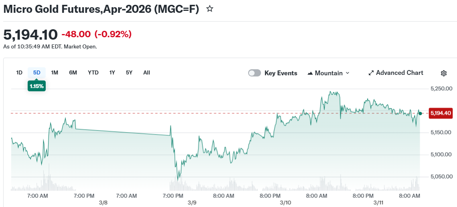The height and width of the screenshot is (207, 457).
Task: Click the red 5,194.40 price marker
Action: click(x=441, y=113)
